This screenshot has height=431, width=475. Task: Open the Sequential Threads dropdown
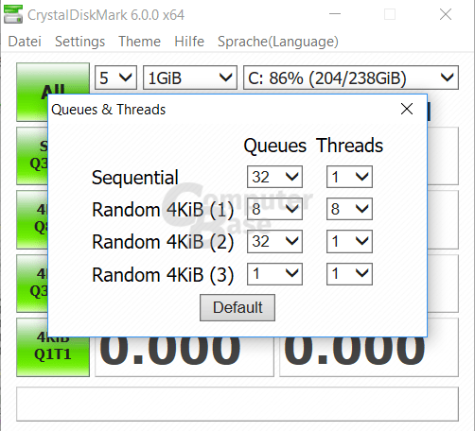click(349, 177)
